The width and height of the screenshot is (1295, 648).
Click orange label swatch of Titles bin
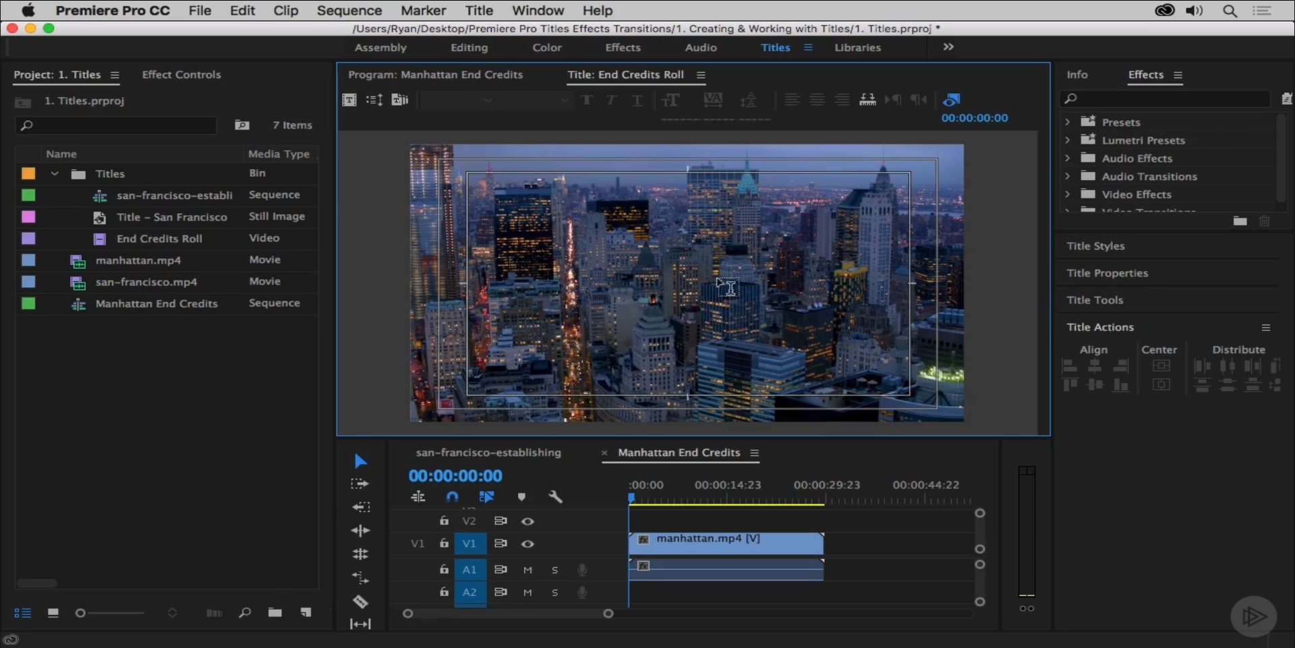tap(28, 173)
